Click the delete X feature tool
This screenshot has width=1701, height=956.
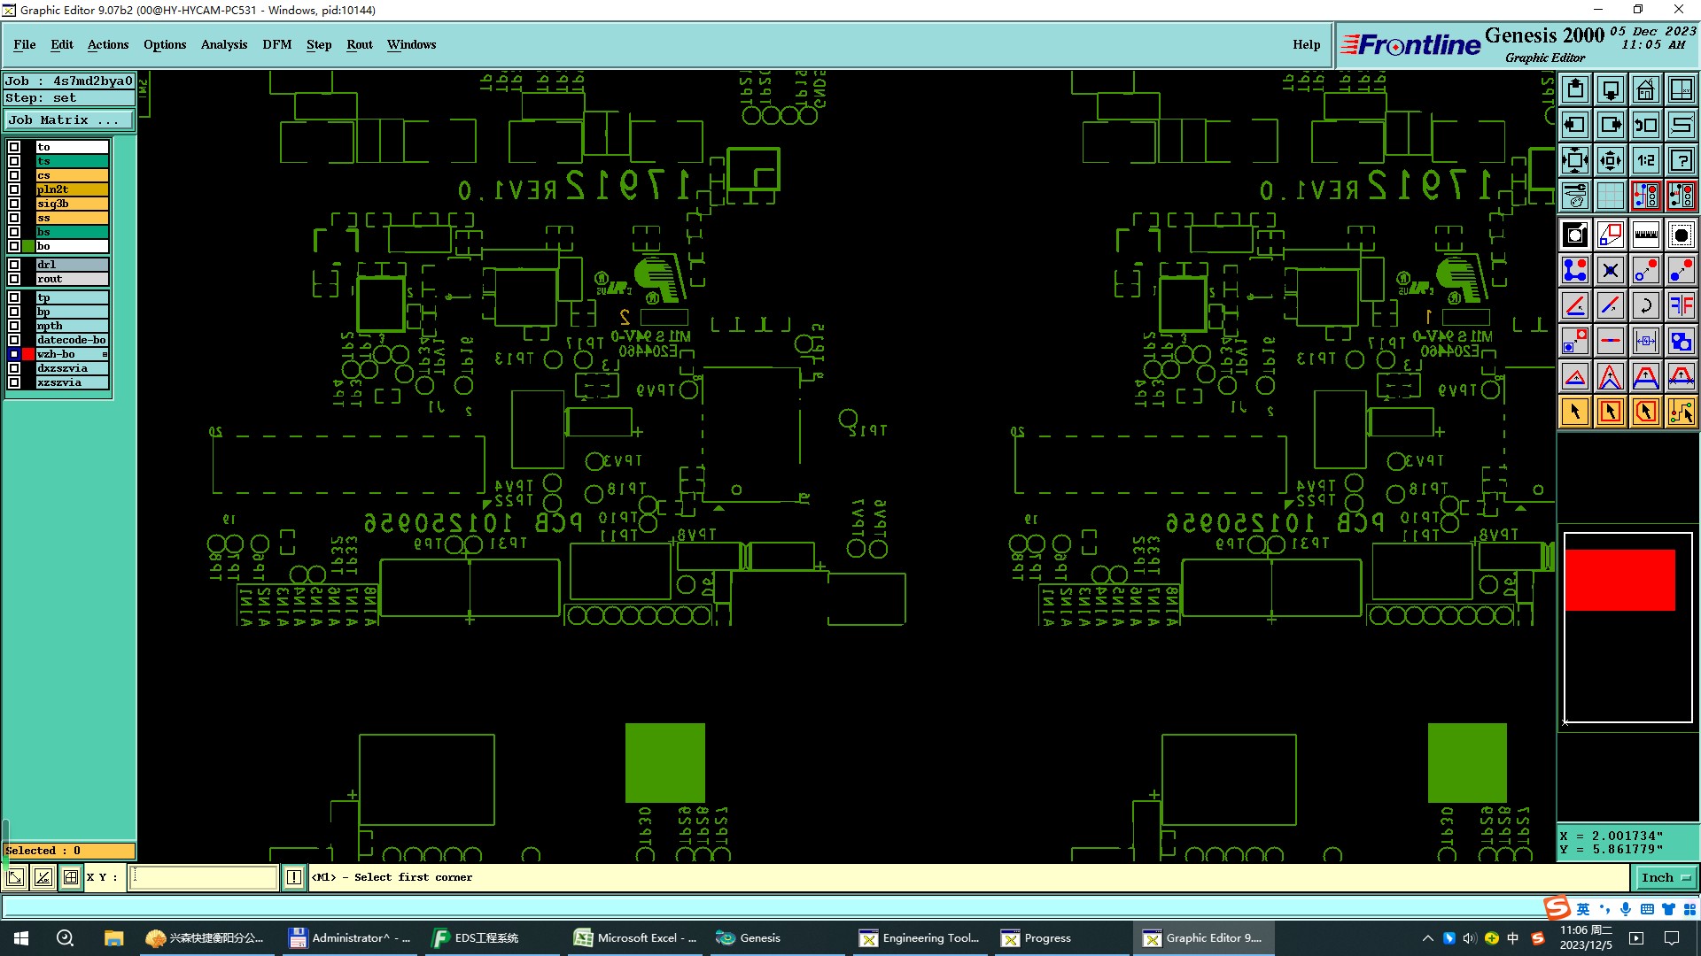tap(1610, 270)
